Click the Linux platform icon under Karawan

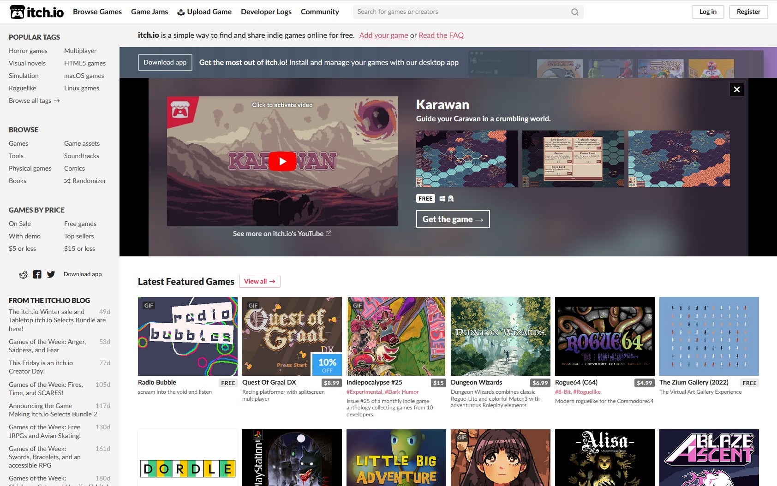[451, 199]
